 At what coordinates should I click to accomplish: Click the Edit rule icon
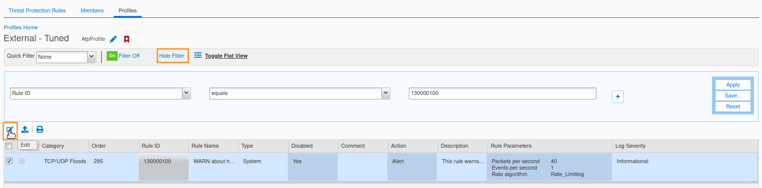[10, 130]
